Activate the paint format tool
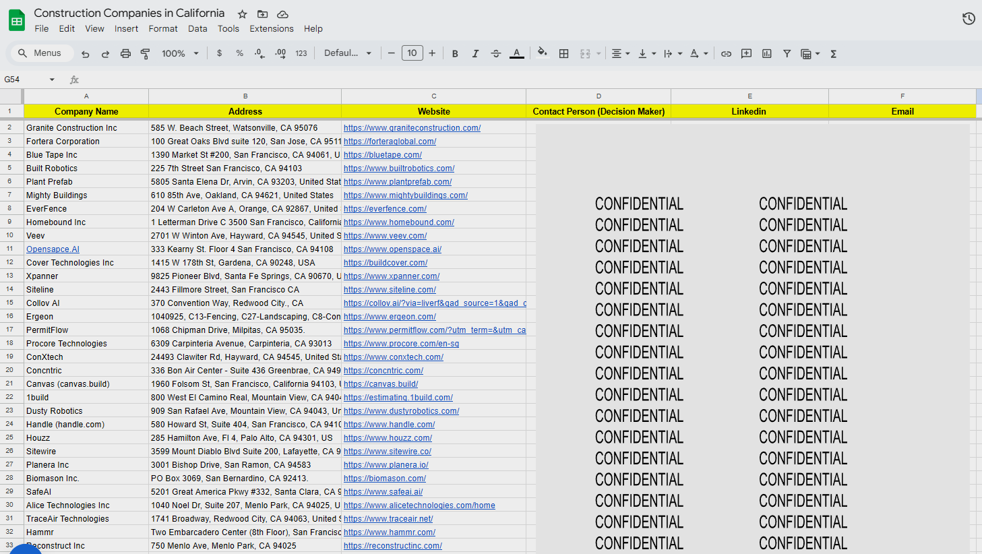The height and width of the screenshot is (554, 982). (x=145, y=54)
